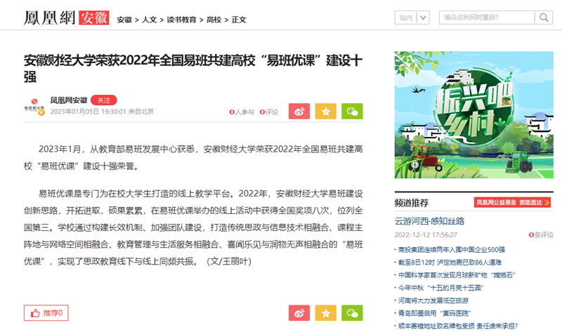Click the top yellow star favorite icon

[x=326, y=111]
